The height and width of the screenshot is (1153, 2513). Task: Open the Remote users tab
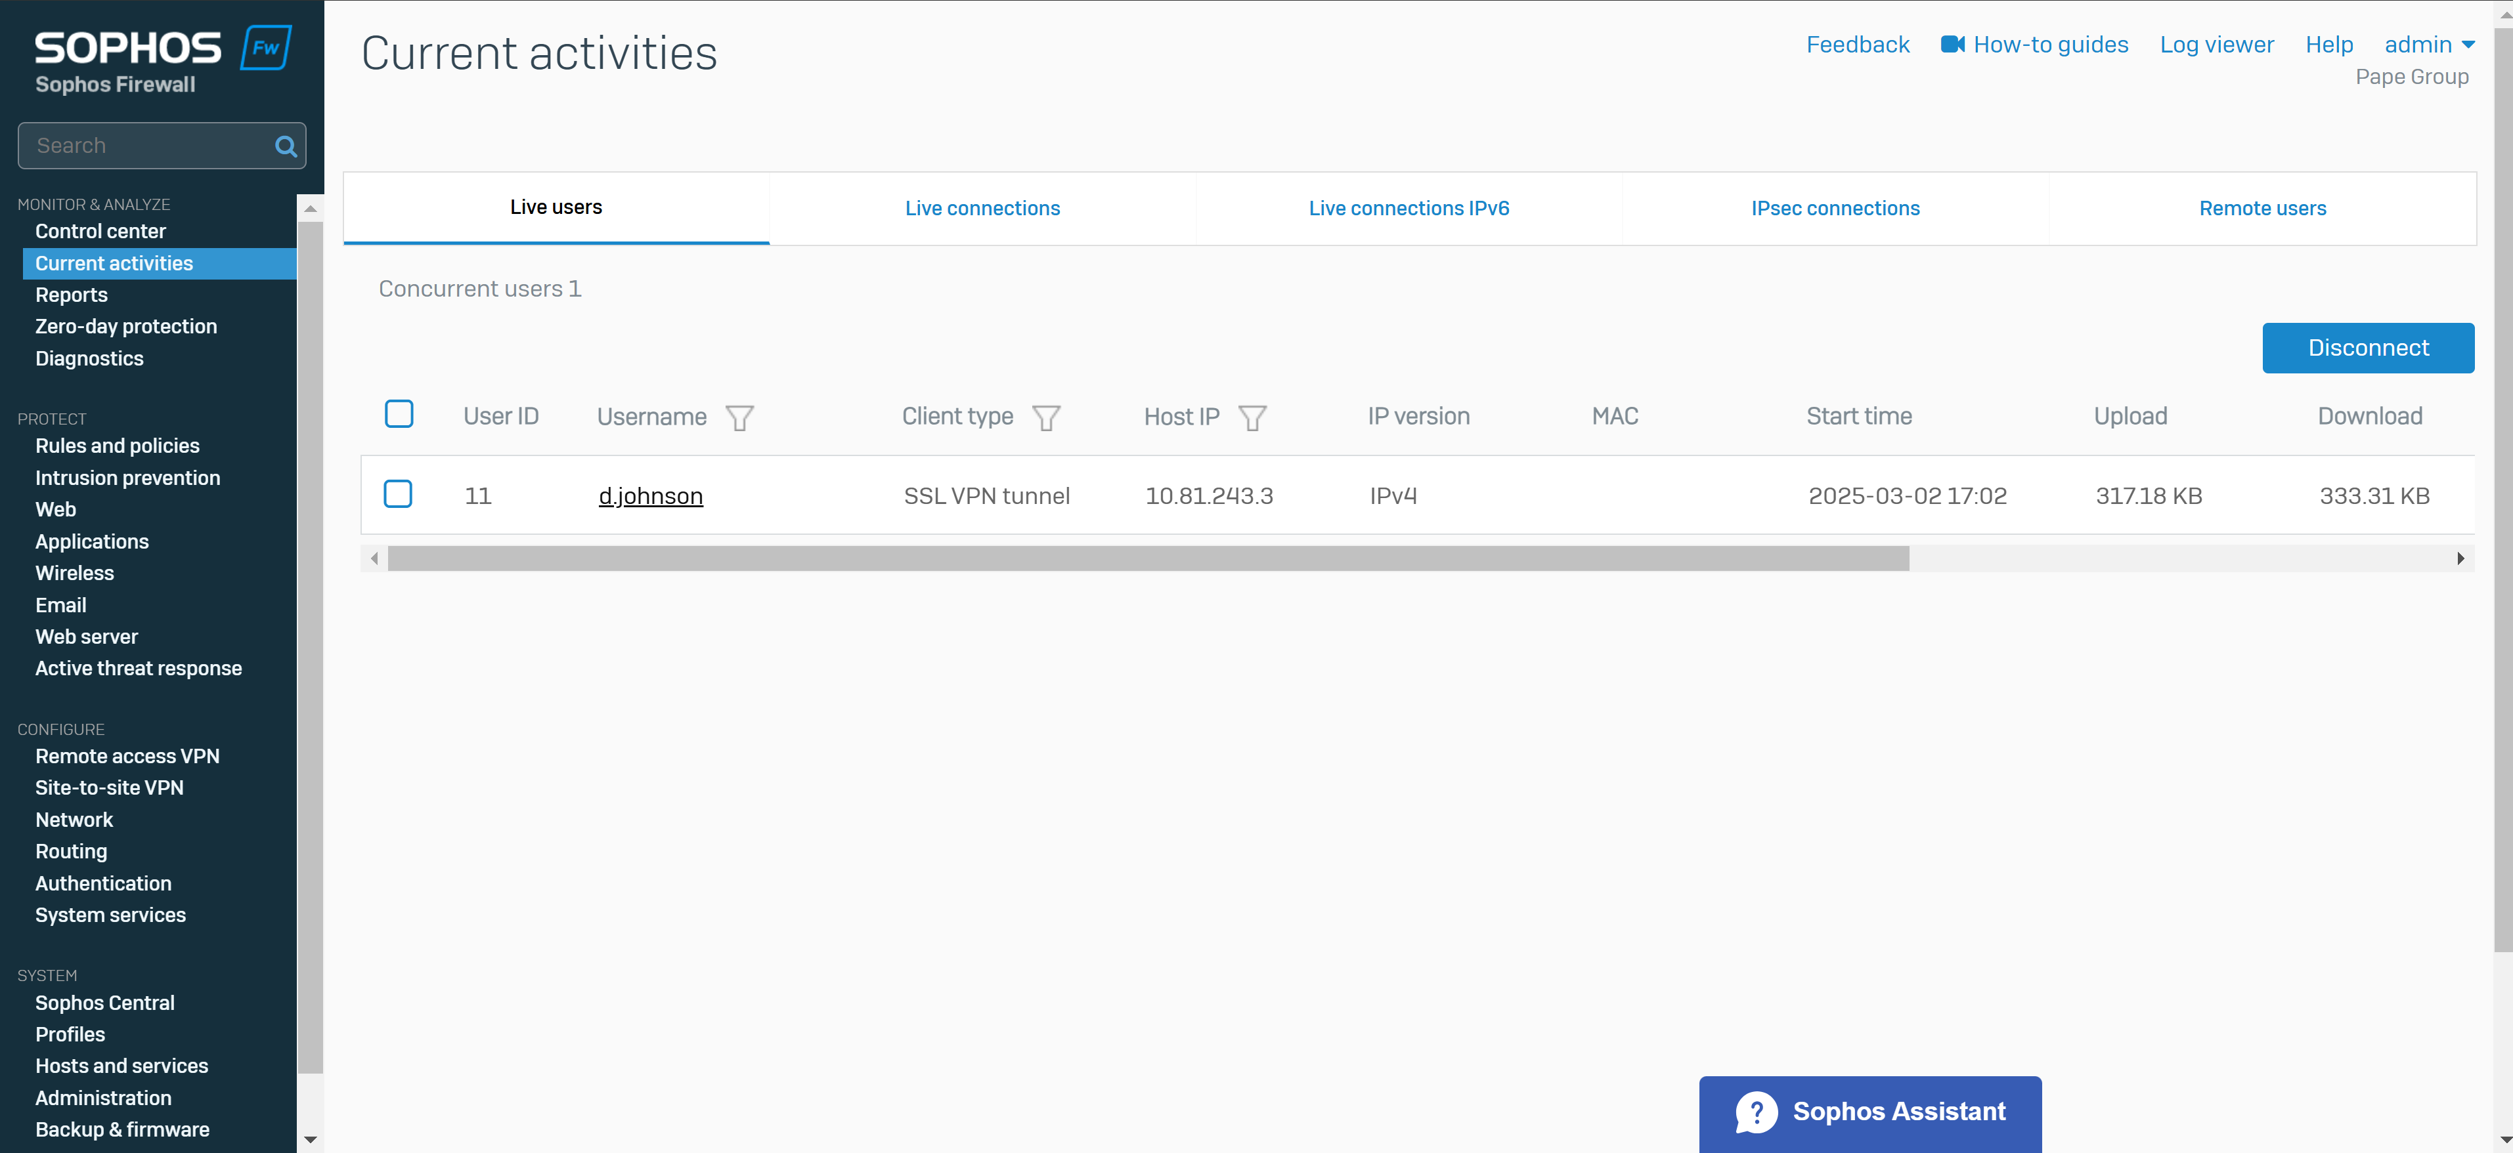tap(2262, 209)
